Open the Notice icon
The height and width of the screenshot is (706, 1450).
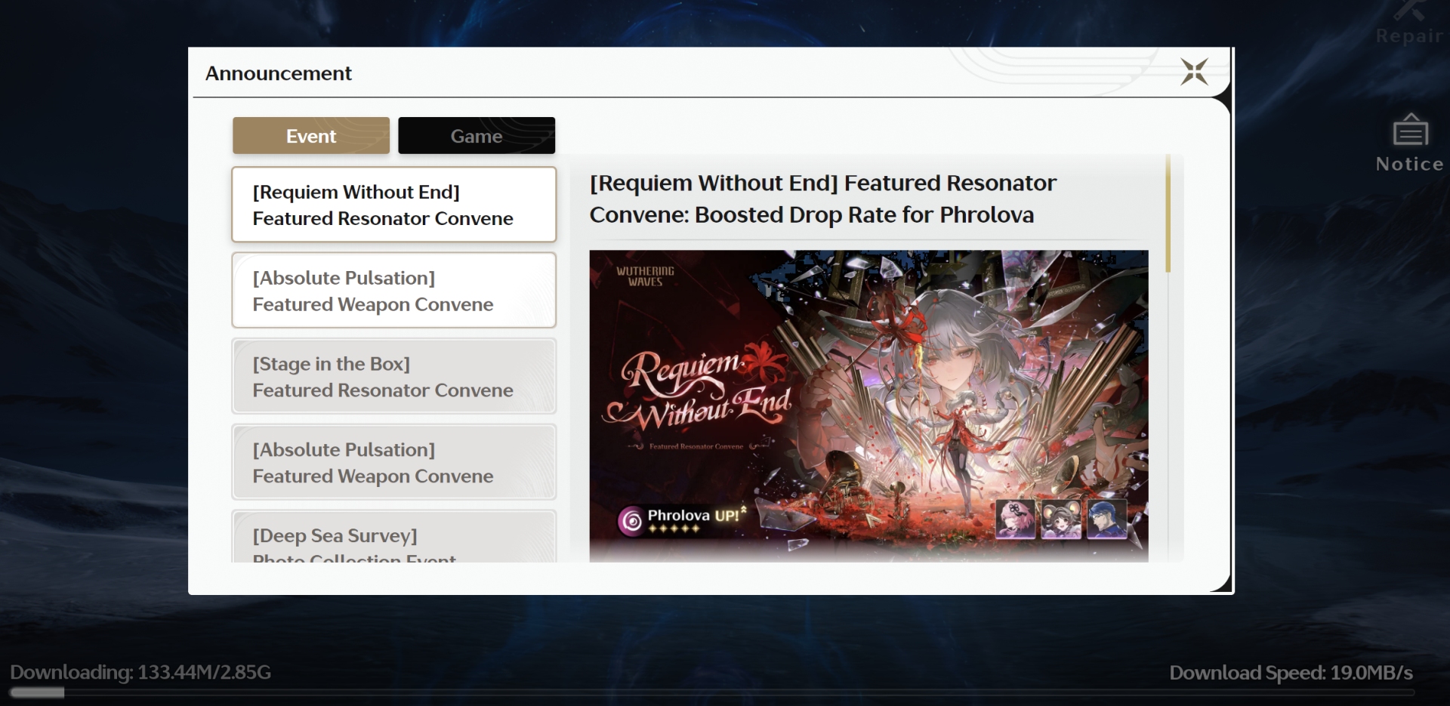click(1409, 143)
